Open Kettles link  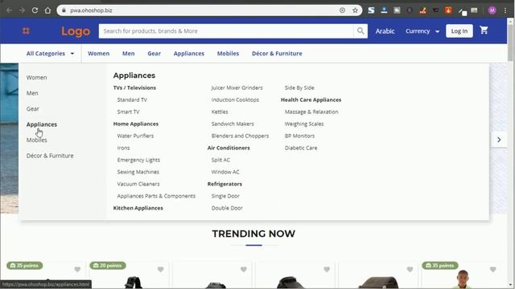tap(220, 112)
